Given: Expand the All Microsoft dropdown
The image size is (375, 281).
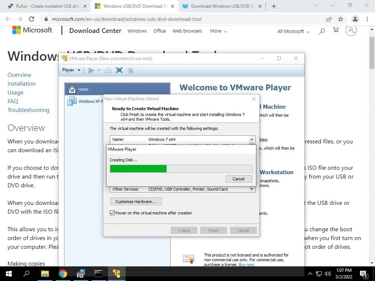Looking at the screenshot, I should [293, 31].
